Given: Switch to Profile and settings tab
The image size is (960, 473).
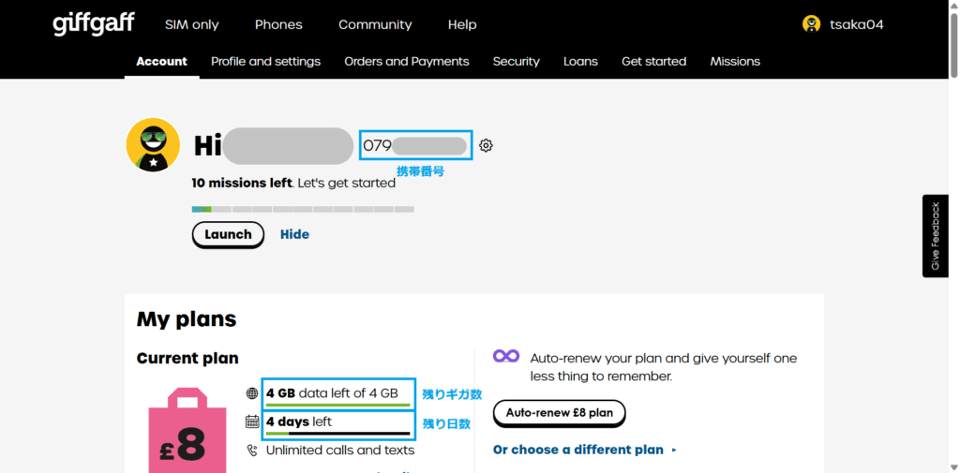Looking at the screenshot, I should (265, 61).
